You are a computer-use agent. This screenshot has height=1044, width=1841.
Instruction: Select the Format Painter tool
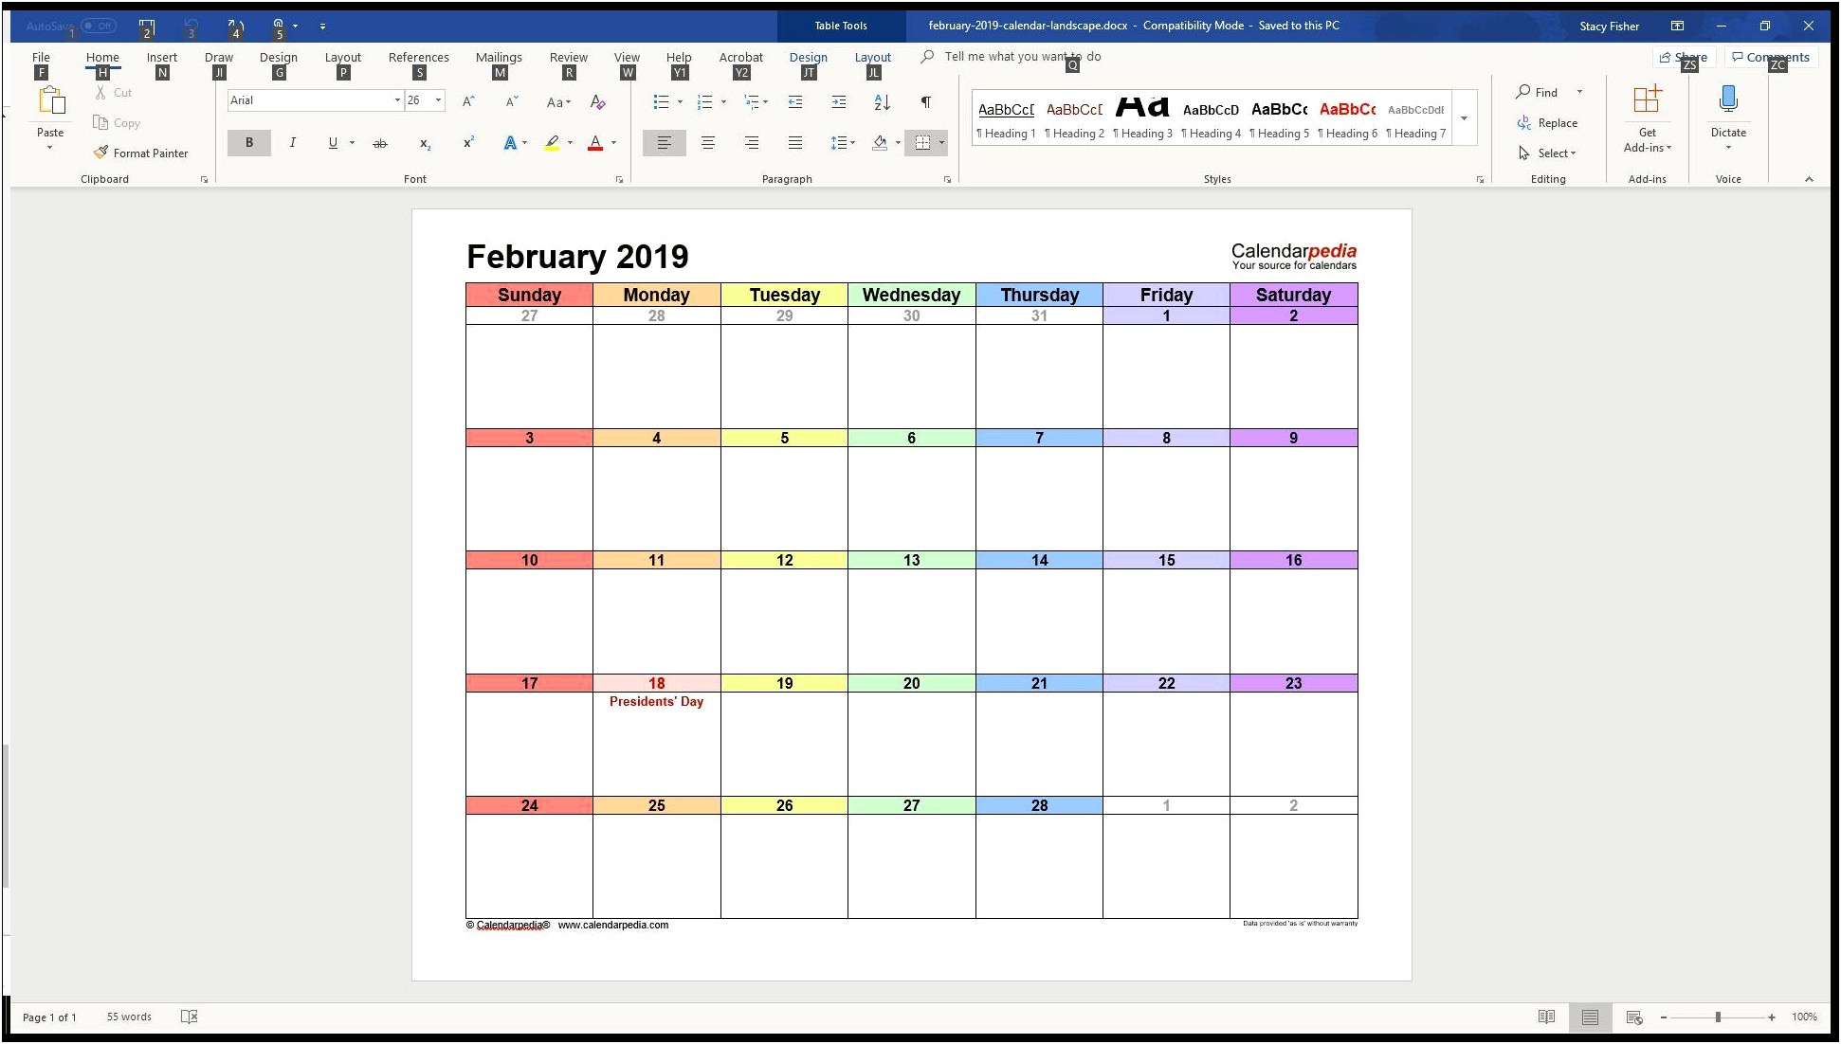pos(137,153)
